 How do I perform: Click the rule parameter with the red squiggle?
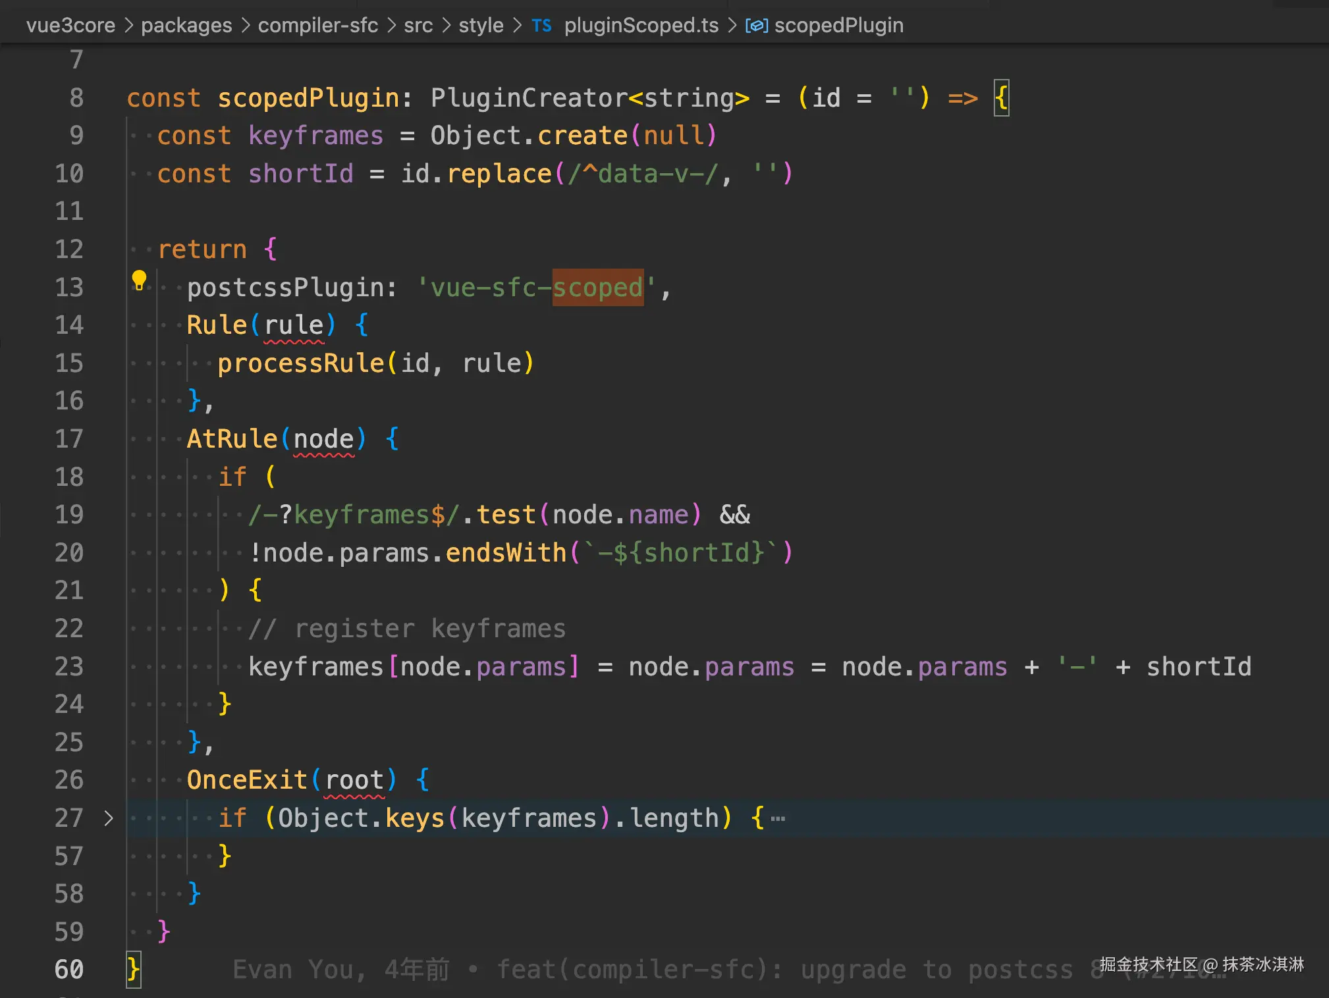[294, 325]
